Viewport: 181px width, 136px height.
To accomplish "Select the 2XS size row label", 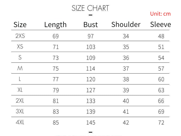I will (x=20, y=36).
